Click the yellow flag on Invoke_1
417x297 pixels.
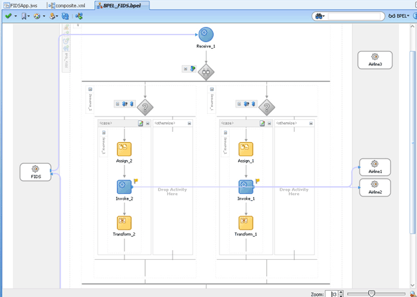point(257,181)
